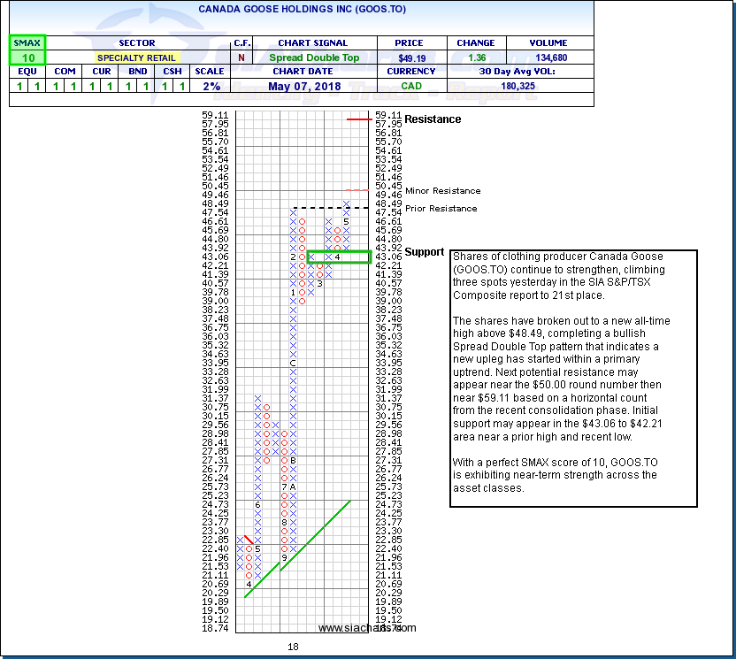Click the price value $49.19
The image size is (736, 659).
pyautogui.click(x=408, y=57)
